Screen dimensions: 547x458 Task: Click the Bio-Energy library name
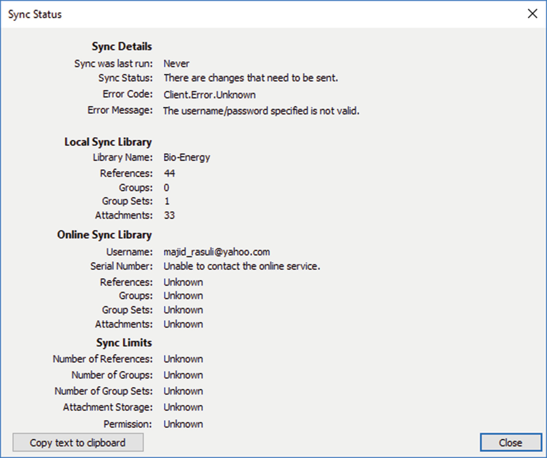point(187,158)
